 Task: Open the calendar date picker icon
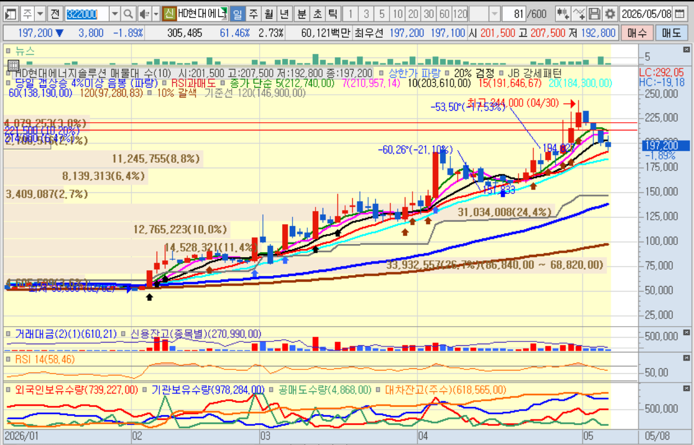point(680,13)
